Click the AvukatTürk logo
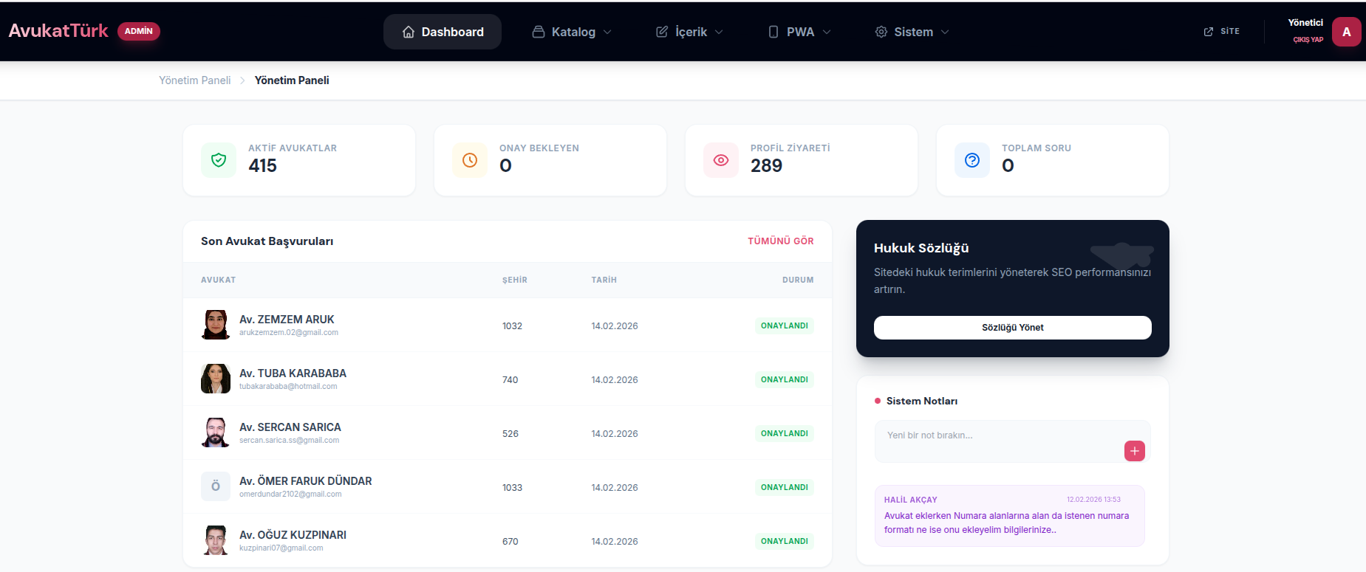1366x572 pixels. pyautogui.click(x=58, y=31)
